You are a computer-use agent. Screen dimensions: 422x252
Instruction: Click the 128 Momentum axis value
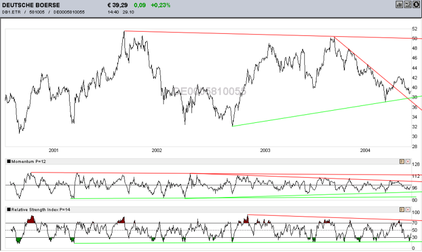(x=416, y=164)
